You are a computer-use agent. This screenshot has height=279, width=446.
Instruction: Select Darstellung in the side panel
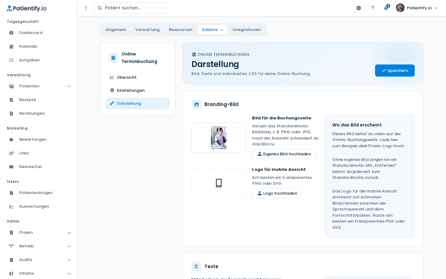pos(138,104)
